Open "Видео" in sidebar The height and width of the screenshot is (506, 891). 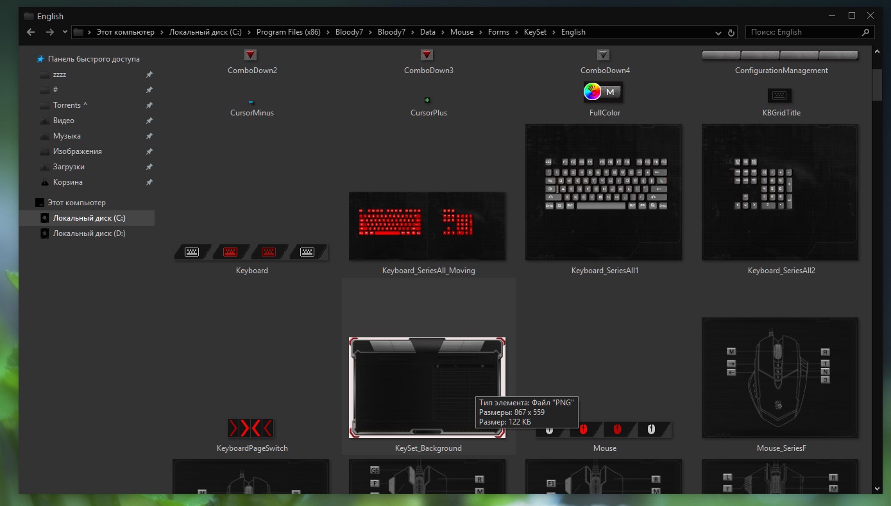(64, 121)
